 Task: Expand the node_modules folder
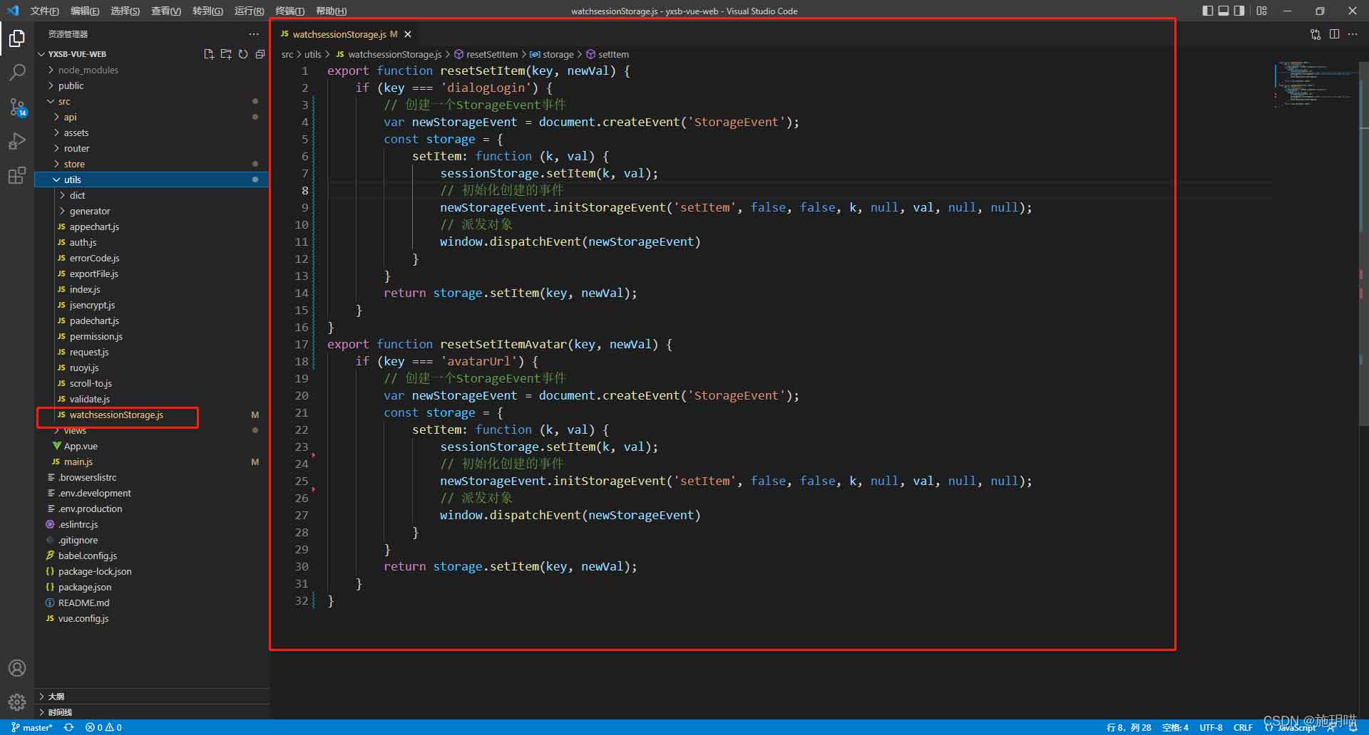[88, 70]
